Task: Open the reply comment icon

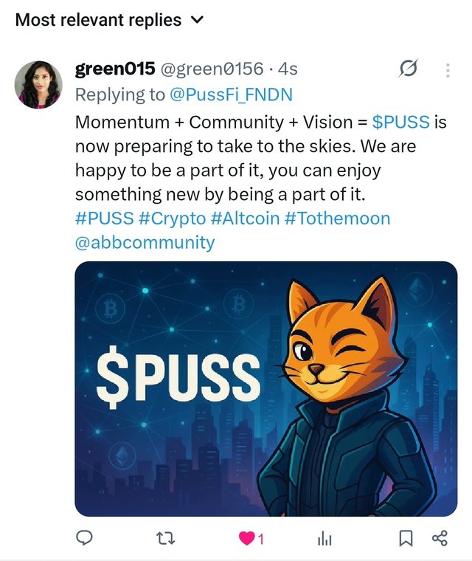Action: pos(84,537)
